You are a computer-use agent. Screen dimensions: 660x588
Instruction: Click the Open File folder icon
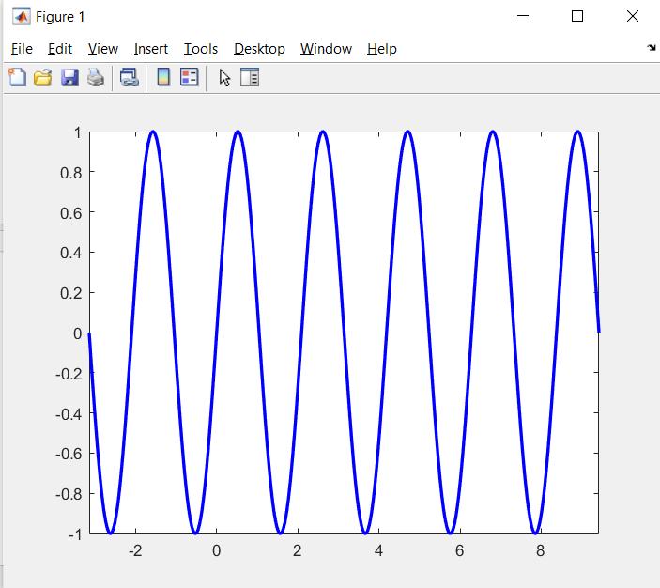click(42, 78)
